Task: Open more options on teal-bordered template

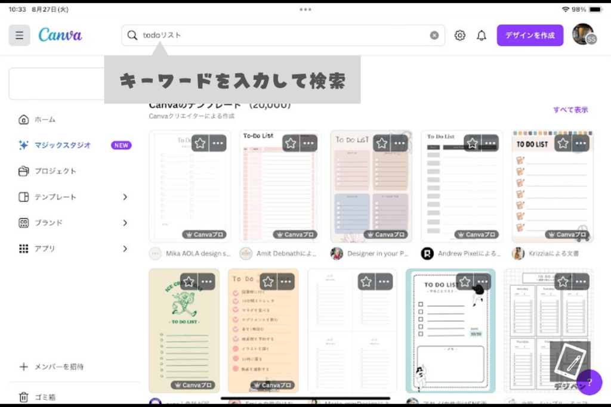Action: (482, 281)
